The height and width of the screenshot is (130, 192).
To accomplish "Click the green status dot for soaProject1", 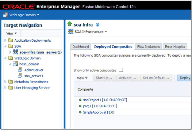I will (80, 100).
